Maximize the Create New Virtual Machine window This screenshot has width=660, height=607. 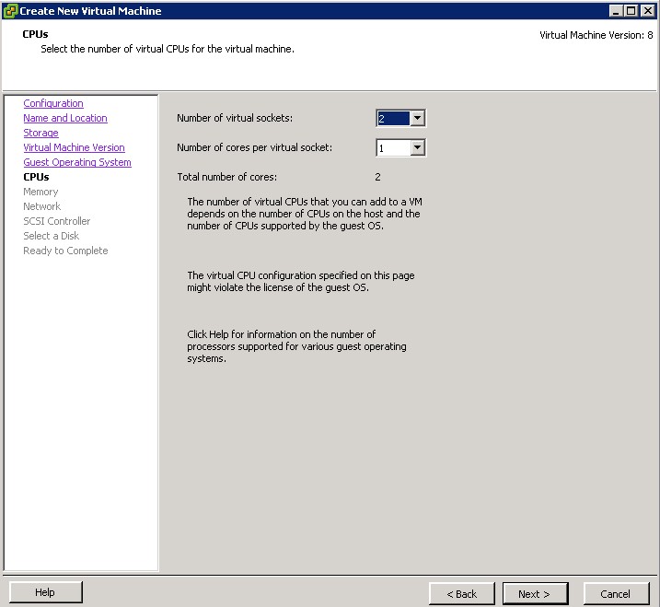coord(631,11)
